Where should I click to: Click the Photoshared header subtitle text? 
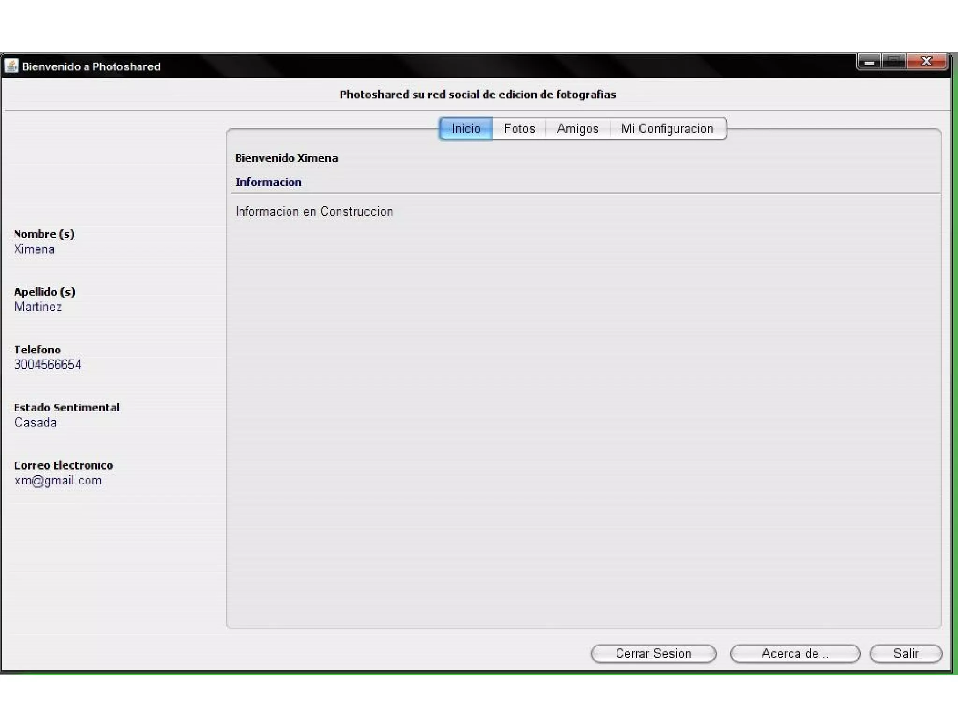[x=477, y=95]
